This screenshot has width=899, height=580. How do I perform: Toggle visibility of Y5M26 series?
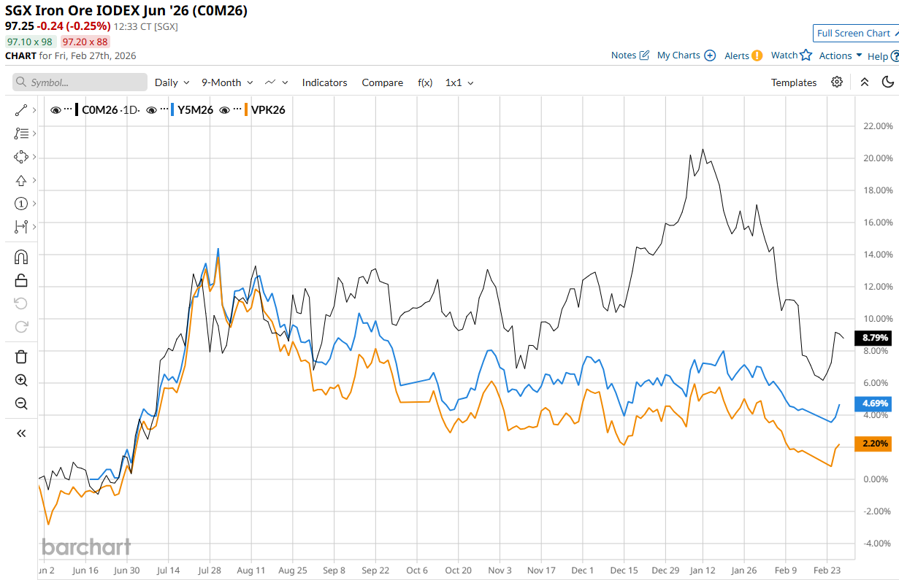click(151, 110)
